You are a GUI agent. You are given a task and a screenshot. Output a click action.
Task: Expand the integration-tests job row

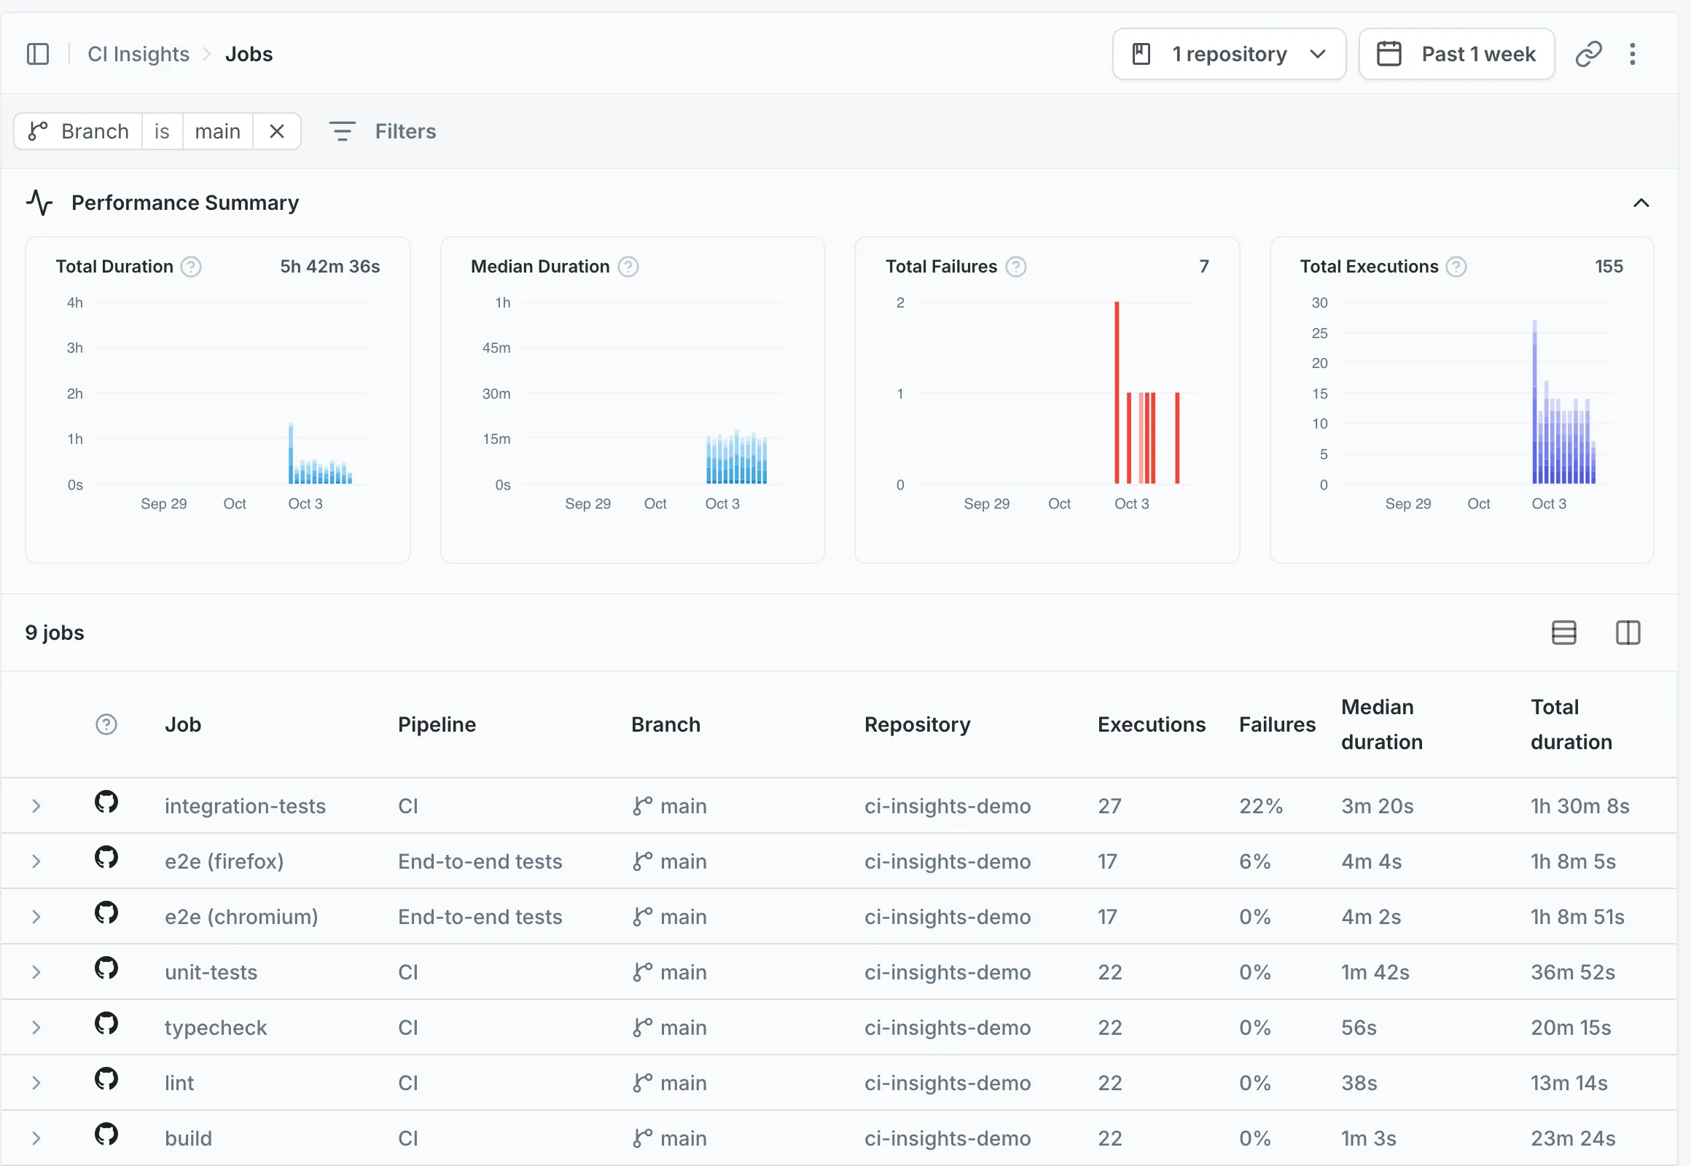(x=36, y=806)
